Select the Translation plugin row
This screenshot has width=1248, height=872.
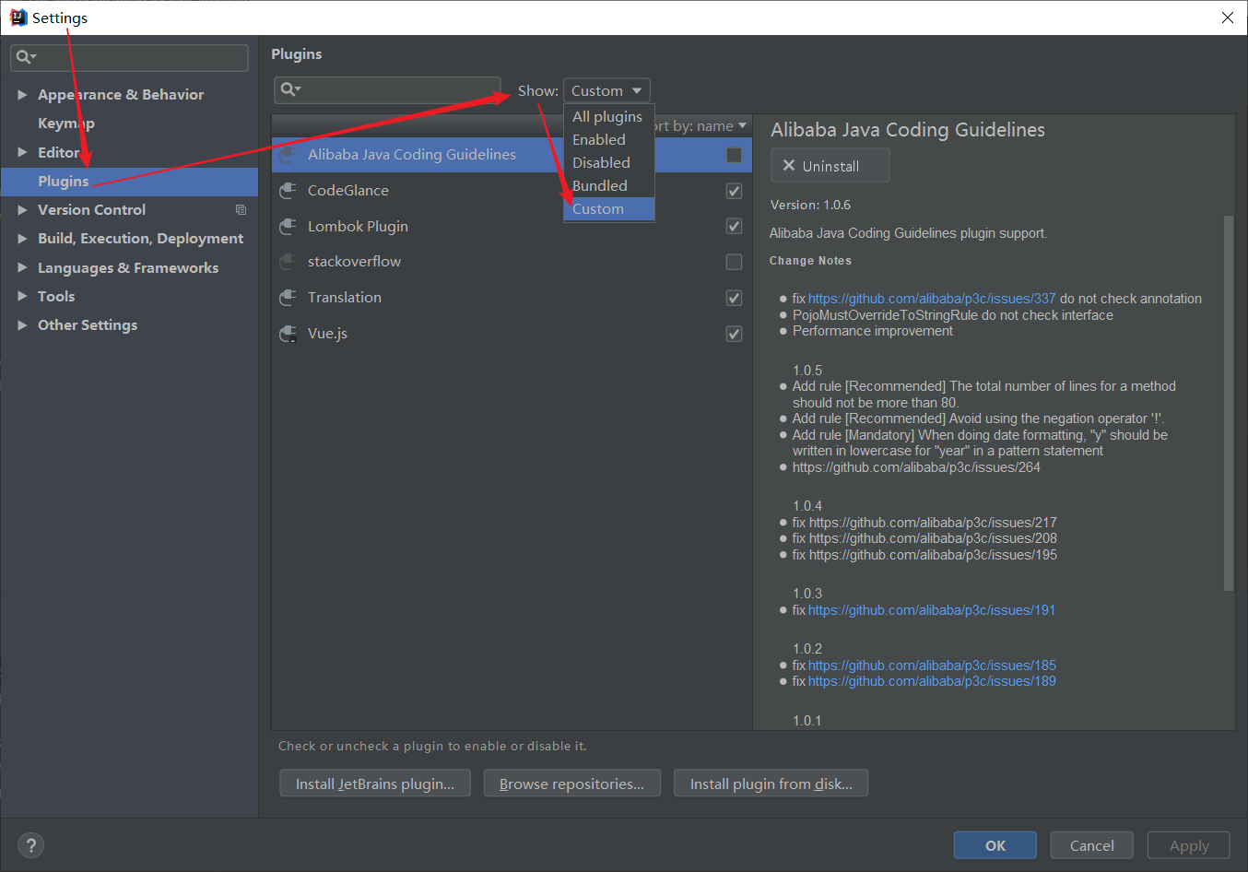point(512,298)
